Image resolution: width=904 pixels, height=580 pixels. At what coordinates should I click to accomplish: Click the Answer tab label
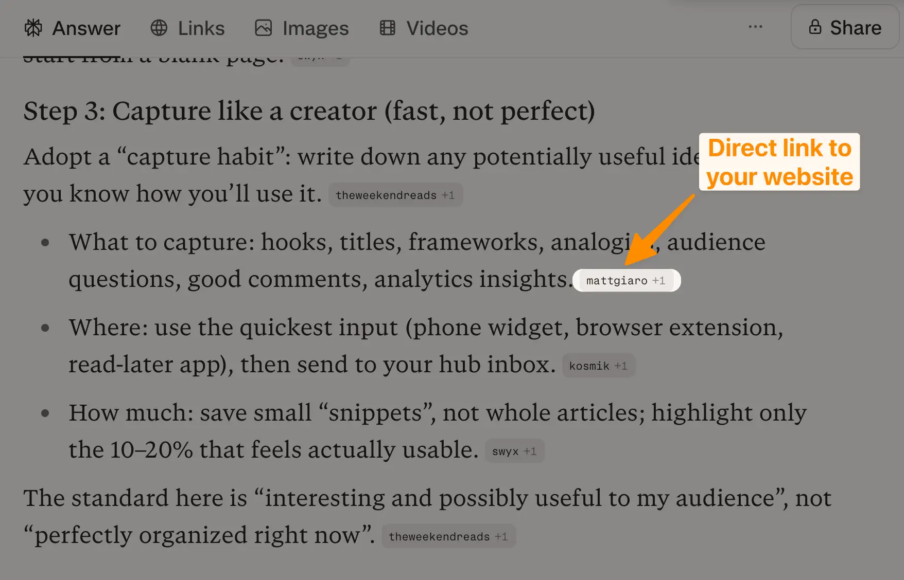[86, 28]
